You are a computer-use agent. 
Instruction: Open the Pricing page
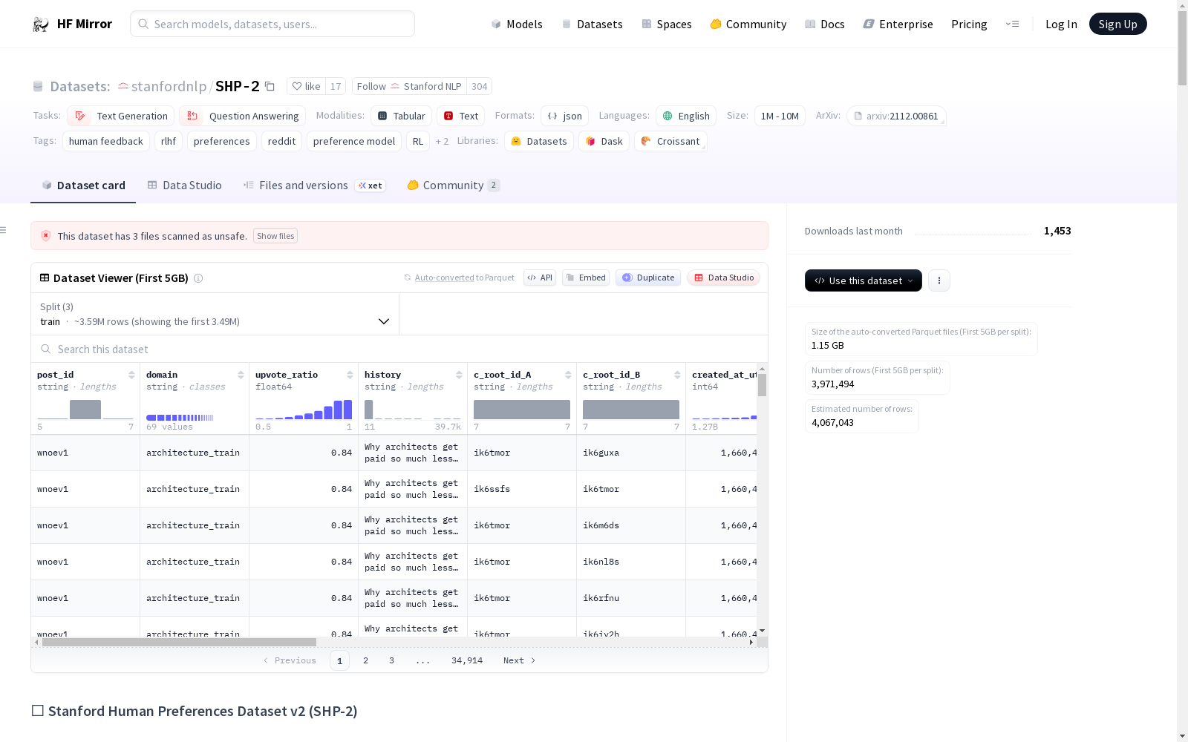coord(969,24)
